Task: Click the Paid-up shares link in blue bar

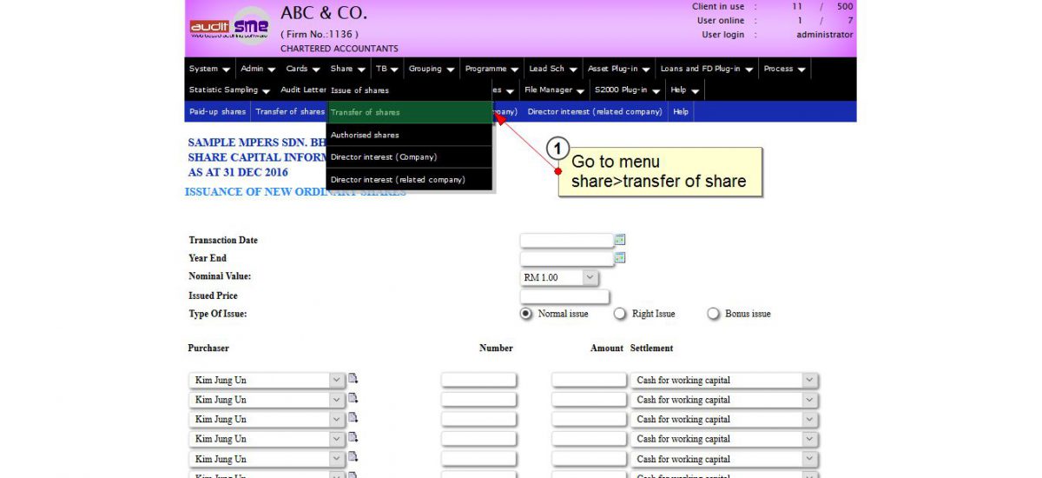Action: pyautogui.click(x=217, y=112)
